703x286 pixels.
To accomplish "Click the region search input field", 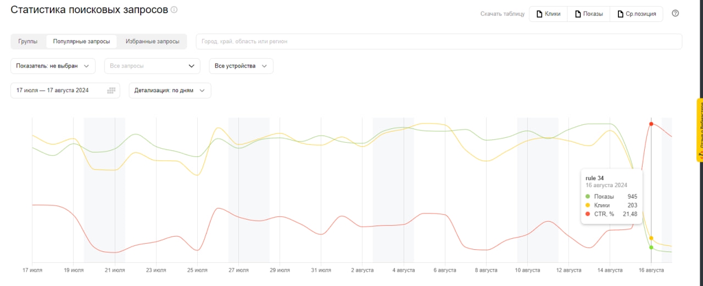I will tap(438, 42).
